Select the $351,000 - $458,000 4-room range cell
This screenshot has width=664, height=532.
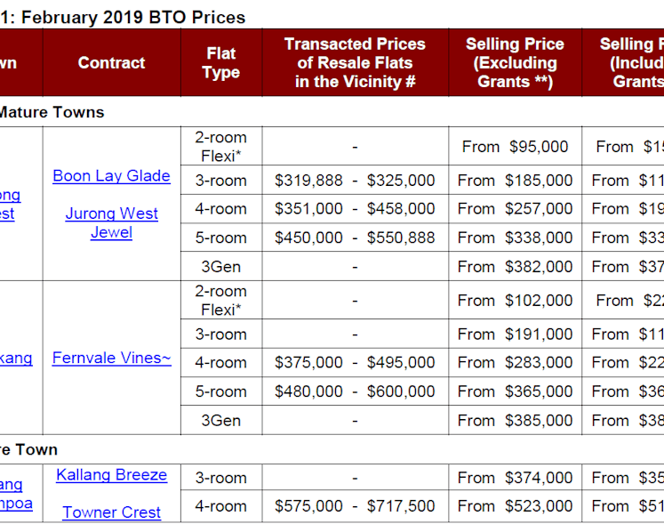pyautogui.click(x=355, y=209)
